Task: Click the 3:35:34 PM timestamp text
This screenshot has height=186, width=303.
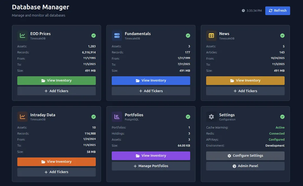Action: click(254, 10)
